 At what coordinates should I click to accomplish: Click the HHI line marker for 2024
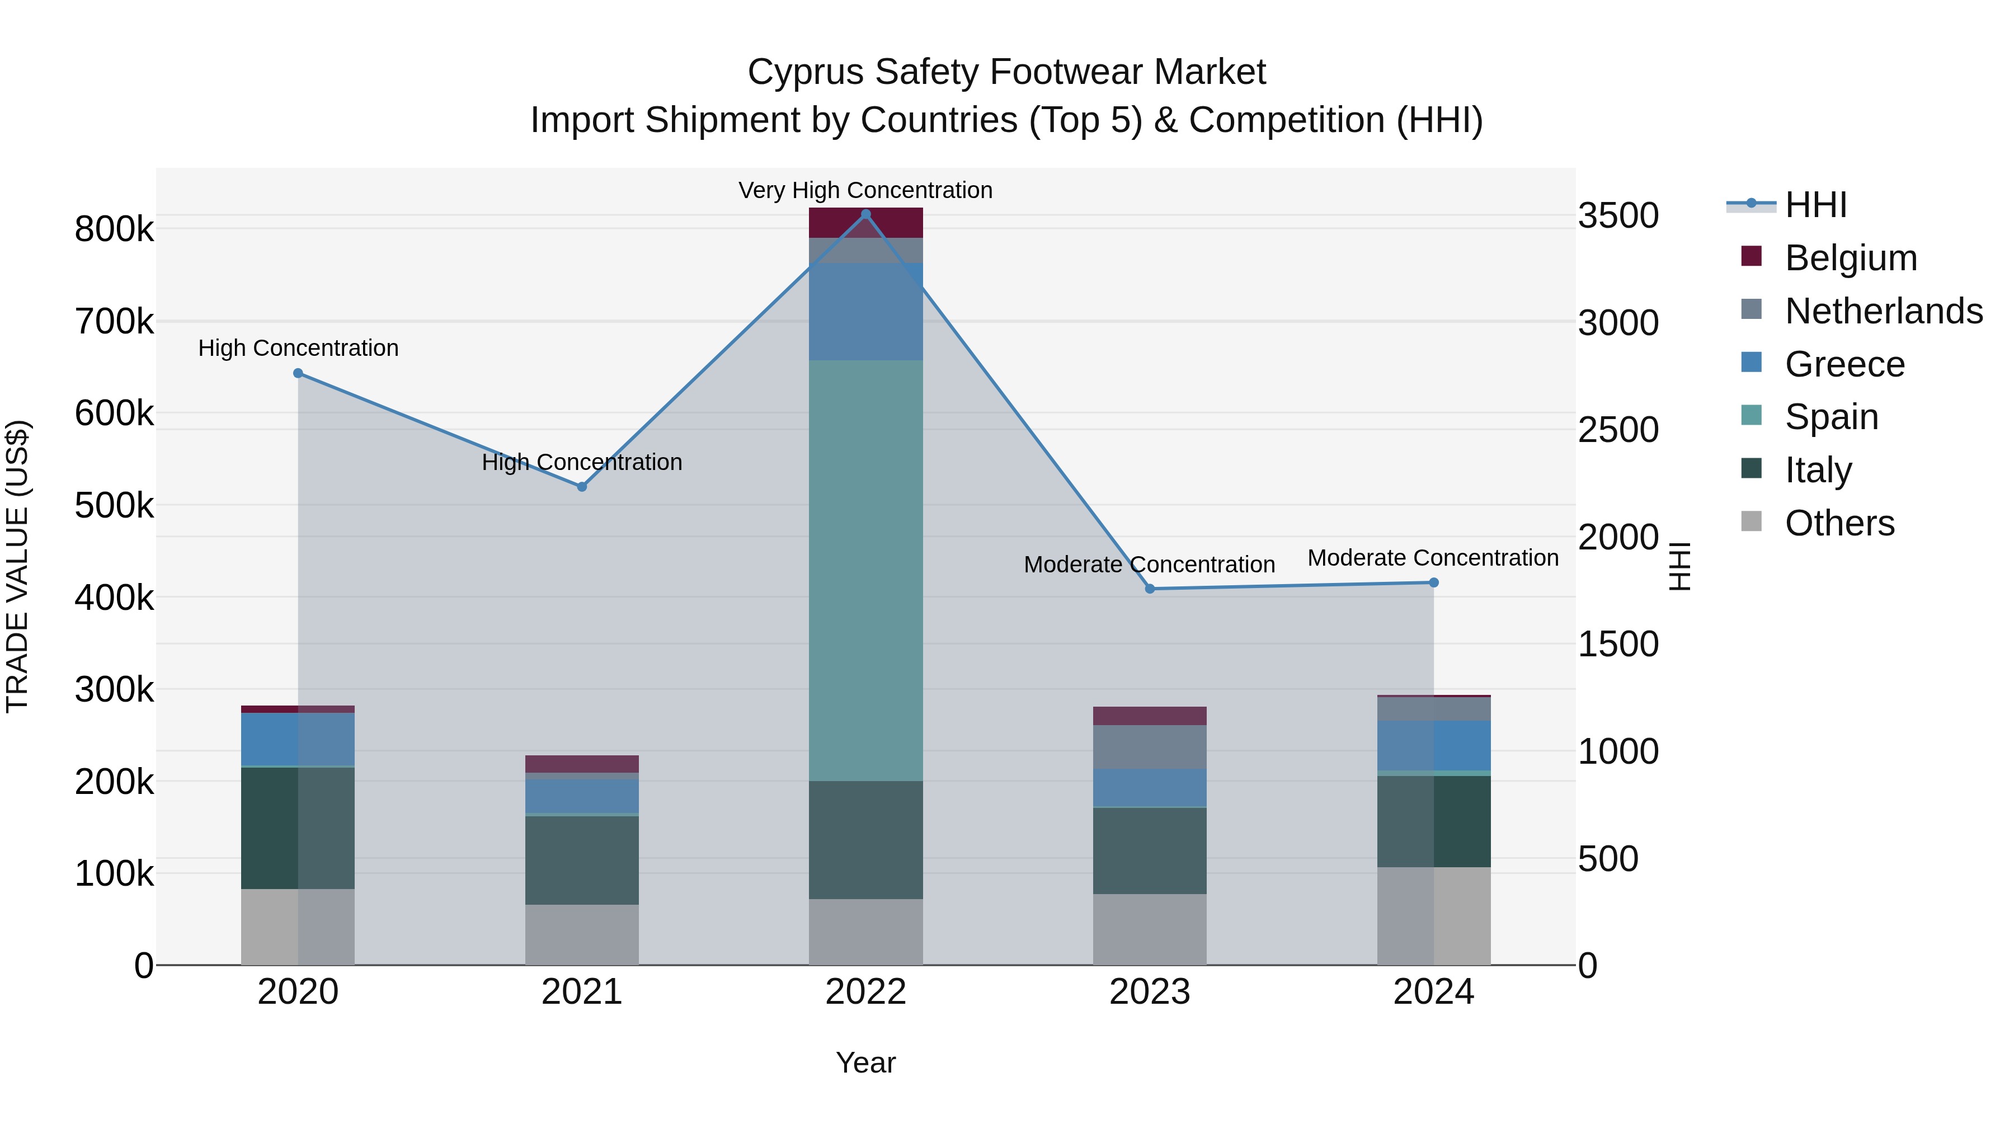(1434, 582)
